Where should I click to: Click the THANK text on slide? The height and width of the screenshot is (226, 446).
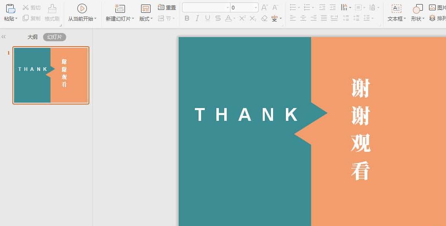click(x=246, y=115)
